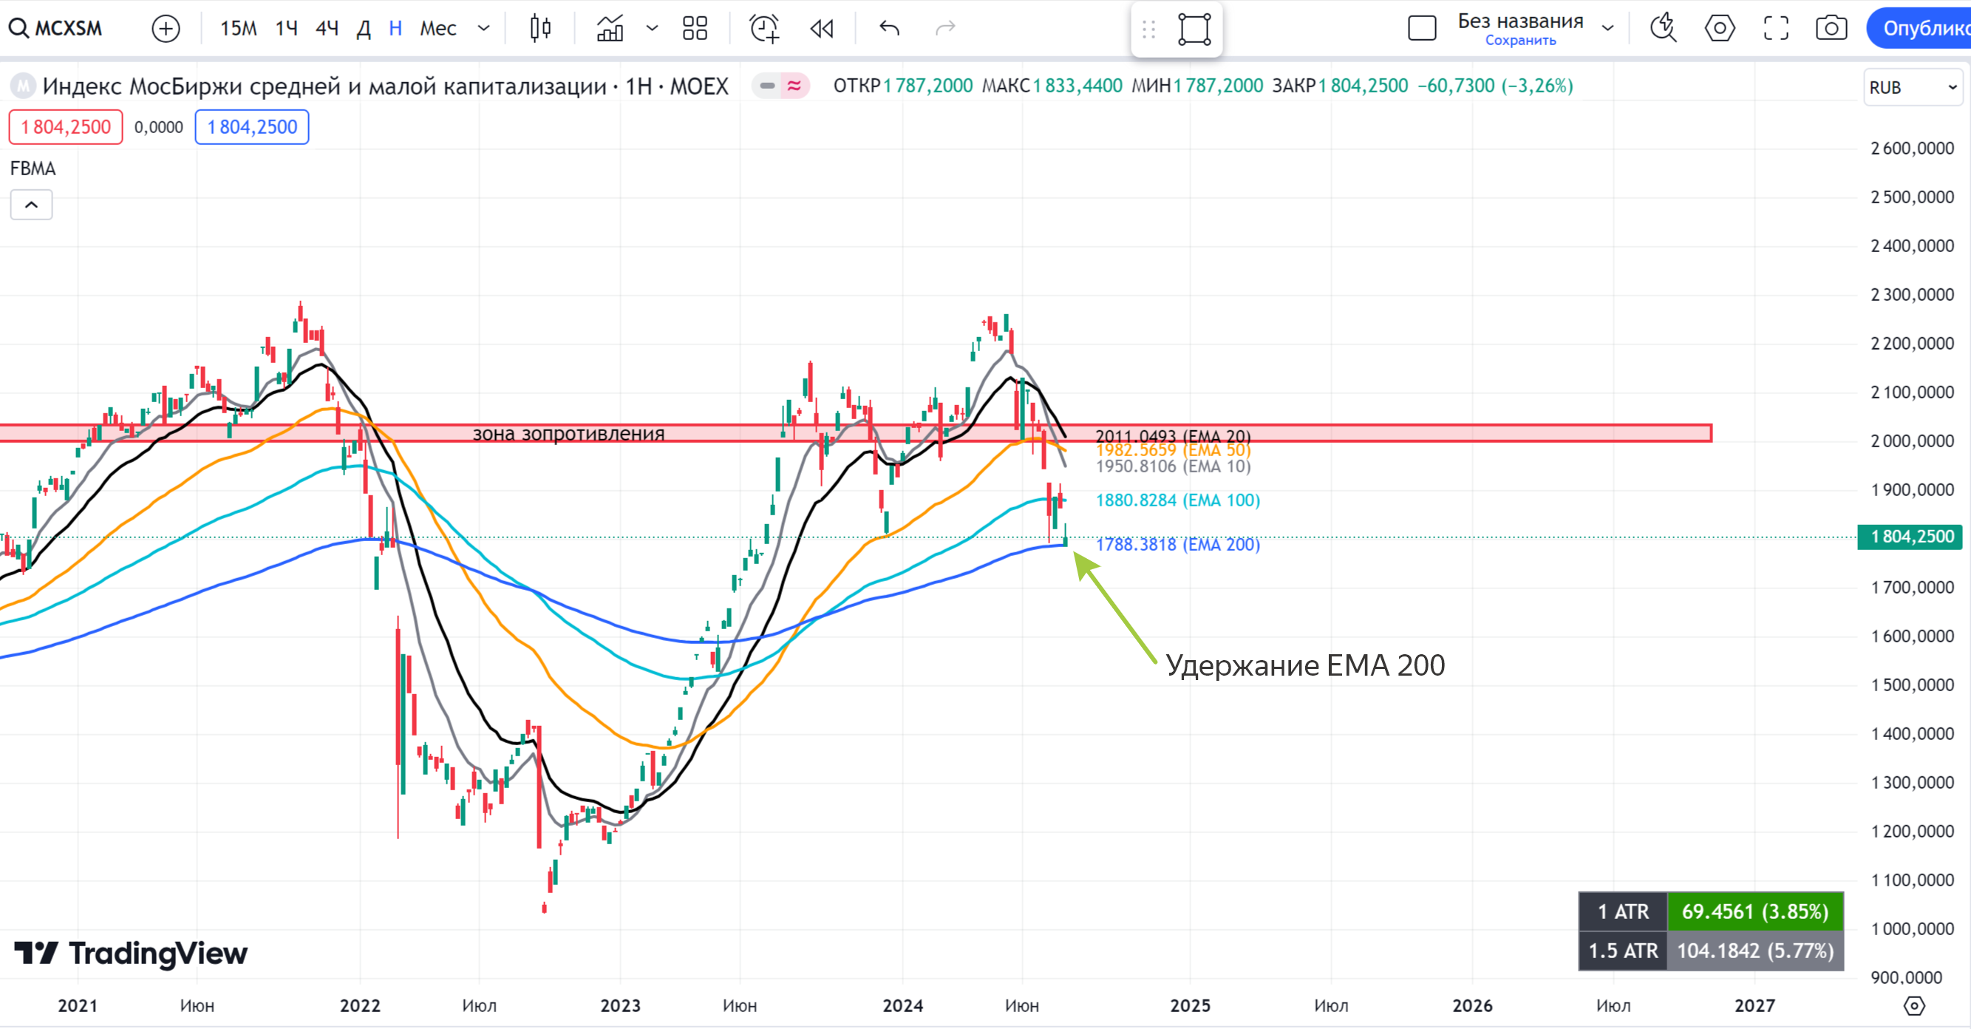Open chart settings hexagon icon
The width and height of the screenshot is (1971, 1029).
1719,28
